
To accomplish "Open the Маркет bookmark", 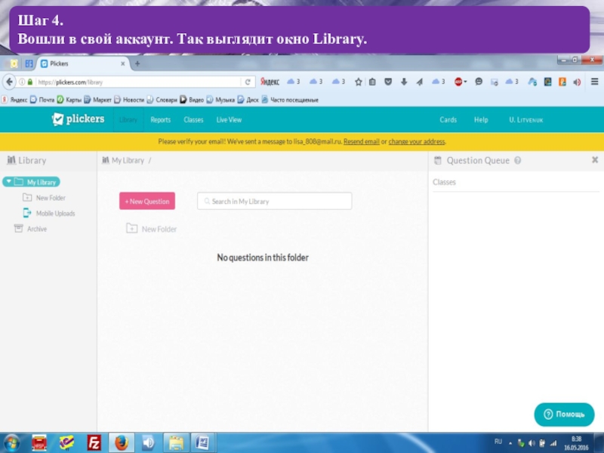I will (x=98, y=100).
